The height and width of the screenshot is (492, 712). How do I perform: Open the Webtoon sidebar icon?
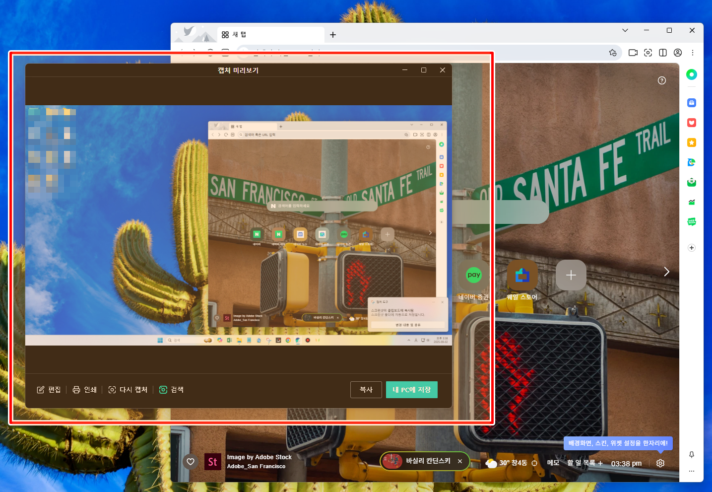[692, 222]
